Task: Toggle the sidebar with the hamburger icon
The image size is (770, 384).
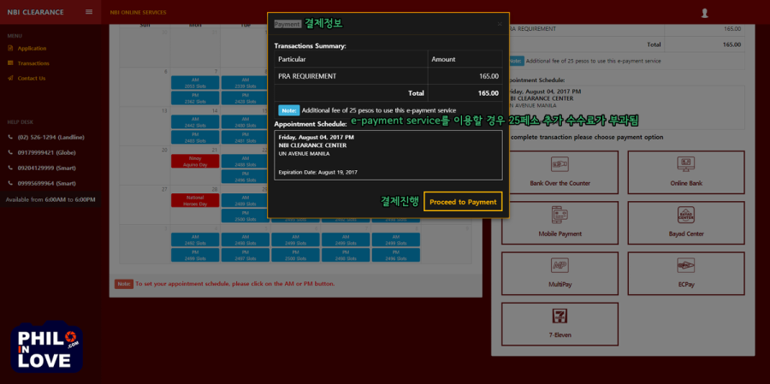Action: click(x=89, y=12)
